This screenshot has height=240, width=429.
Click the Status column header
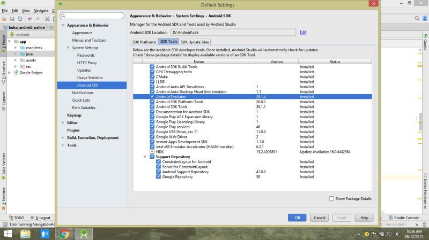tap(335, 61)
